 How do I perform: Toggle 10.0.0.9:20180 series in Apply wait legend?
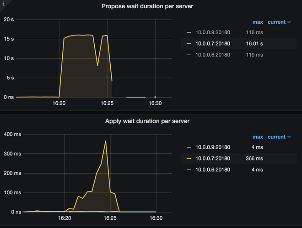213,147
